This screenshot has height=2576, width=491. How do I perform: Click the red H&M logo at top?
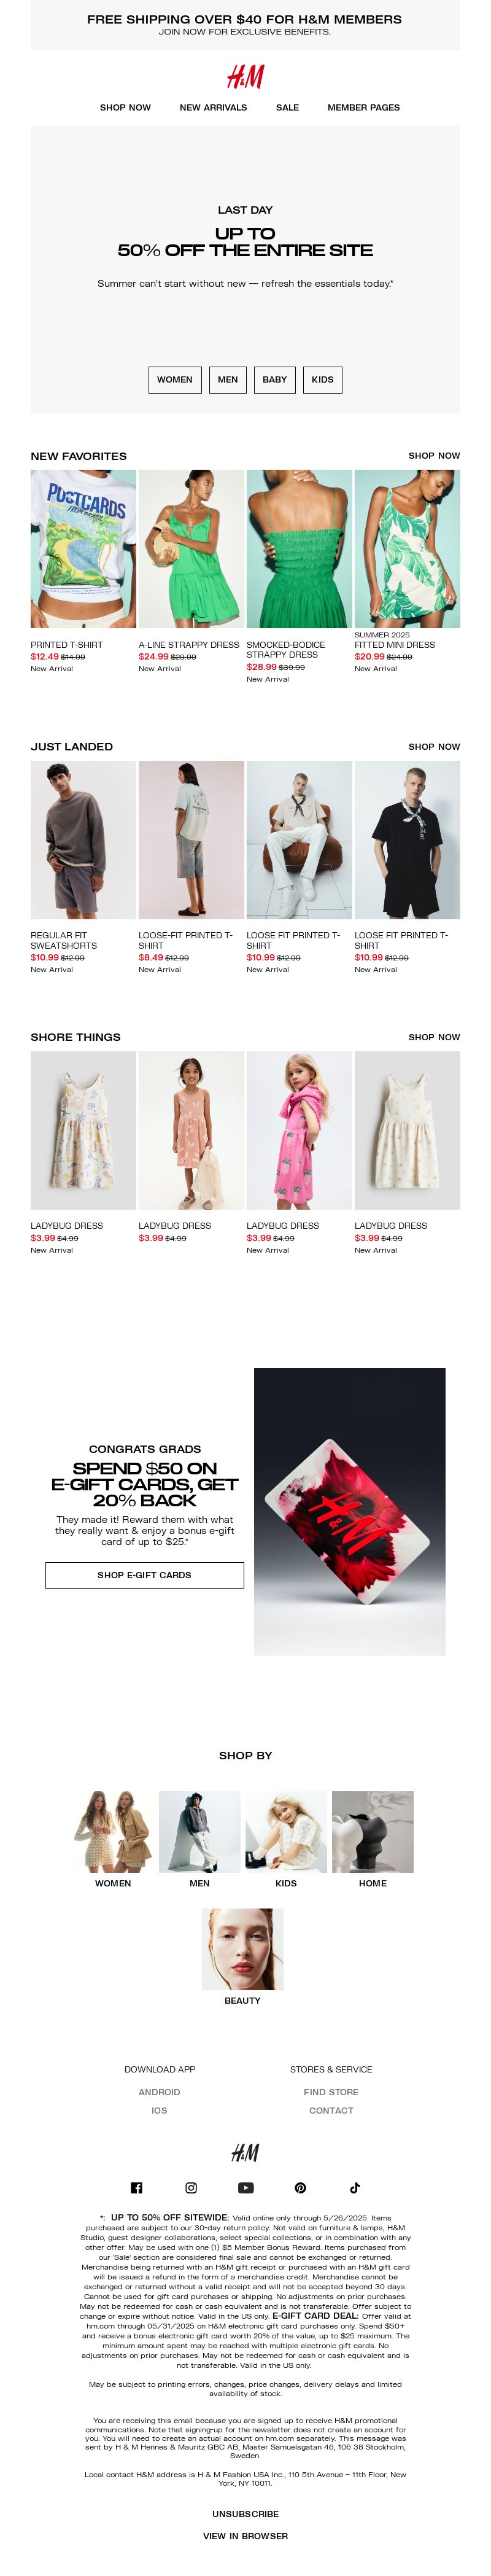click(x=245, y=76)
